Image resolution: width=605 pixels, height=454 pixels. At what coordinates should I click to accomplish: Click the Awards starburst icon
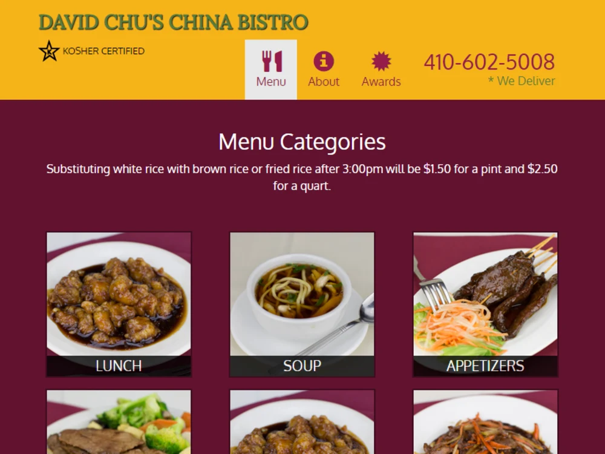click(381, 61)
